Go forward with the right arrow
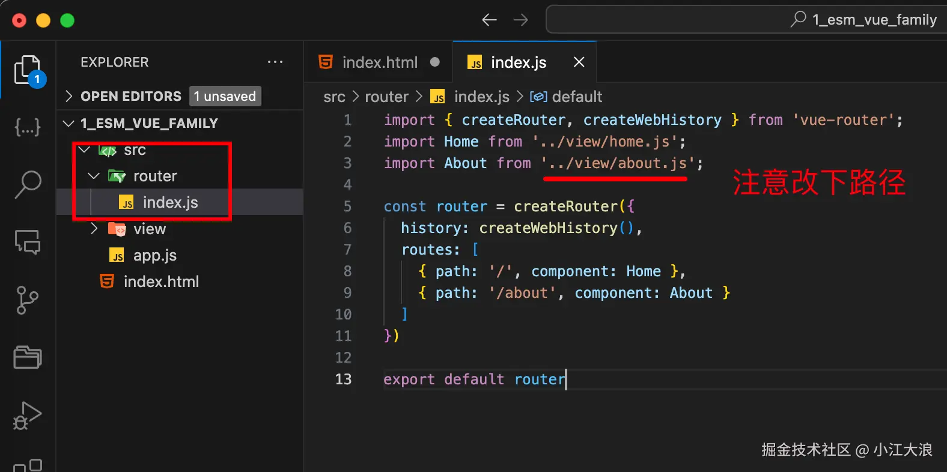Screen dimensions: 947x472 pyautogui.click(x=521, y=20)
